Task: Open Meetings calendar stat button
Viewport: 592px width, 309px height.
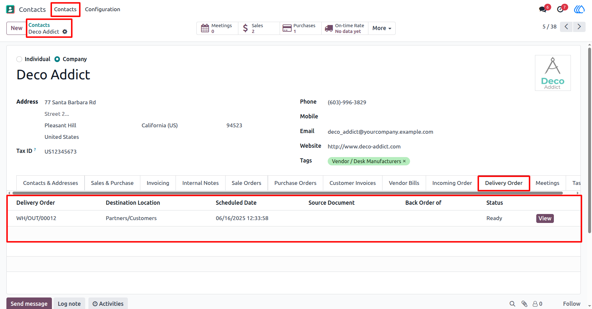Action: (217, 28)
